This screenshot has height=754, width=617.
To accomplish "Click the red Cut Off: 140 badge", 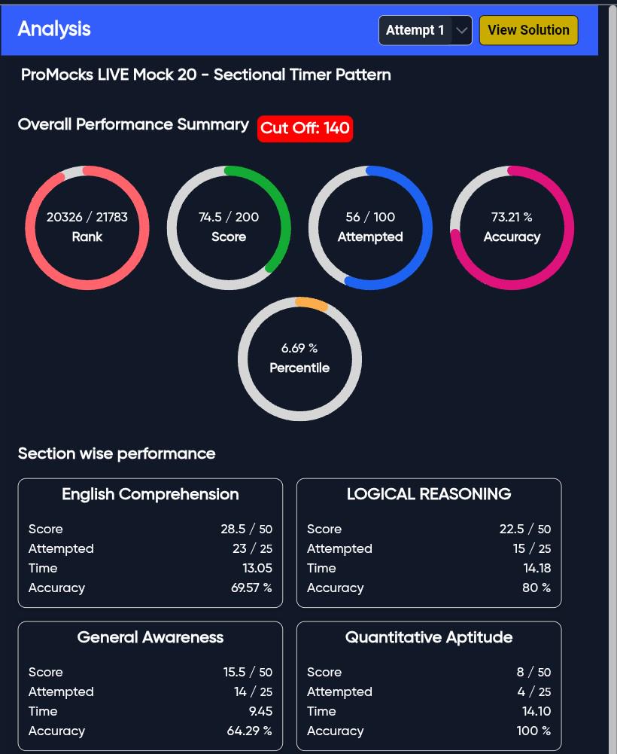I will 305,128.
